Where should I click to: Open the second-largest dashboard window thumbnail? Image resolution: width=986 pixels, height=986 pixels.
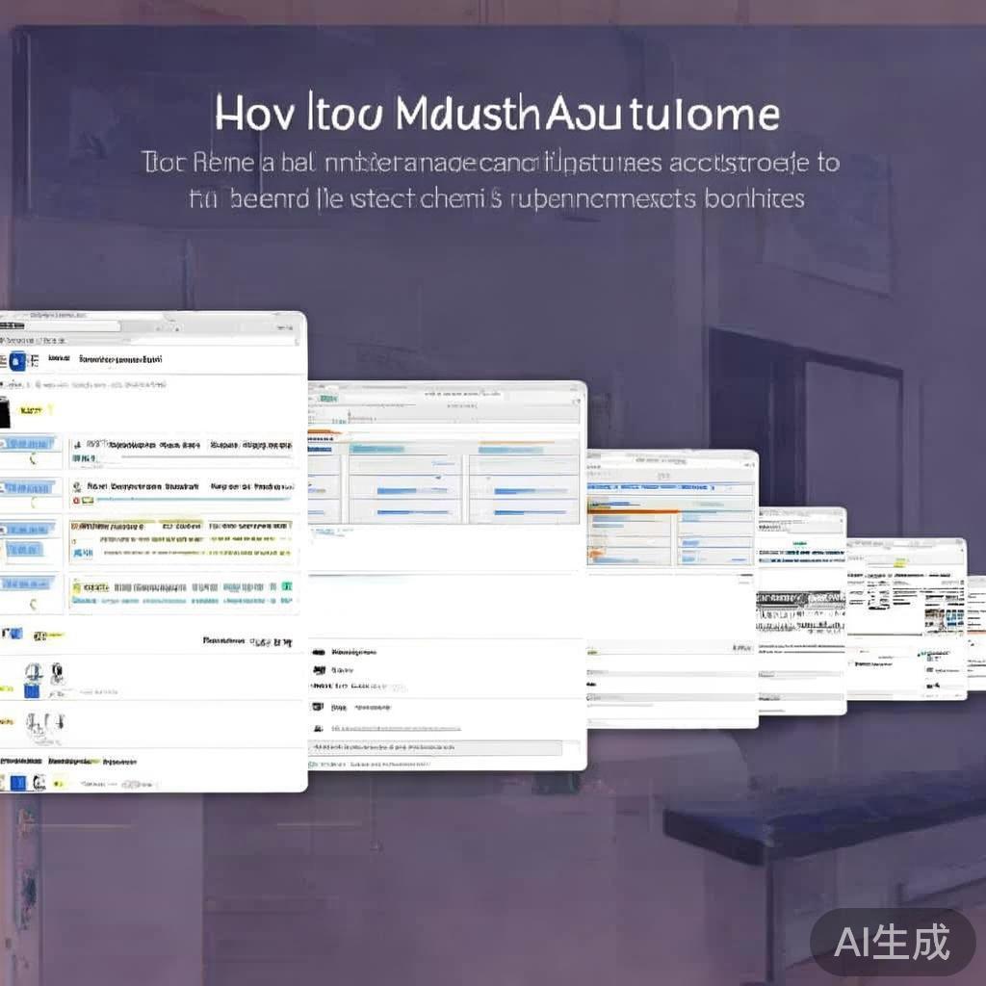447,576
